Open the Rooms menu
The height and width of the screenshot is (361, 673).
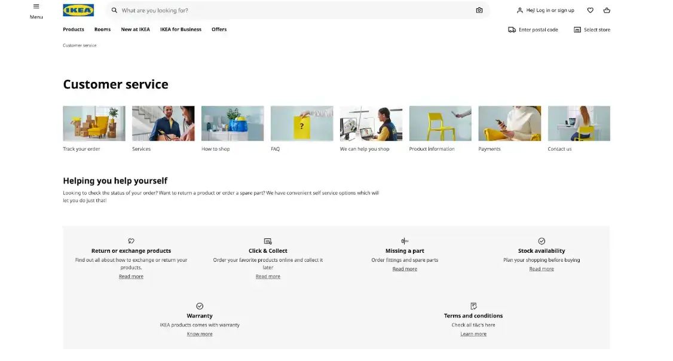click(x=102, y=29)
